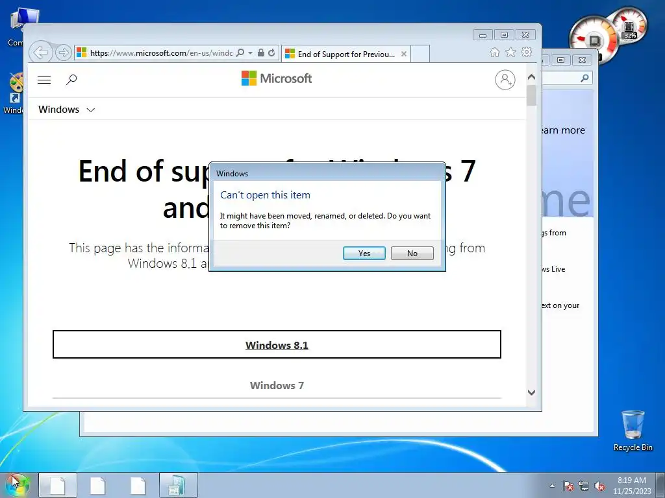This screenshot has width=665, height=498.
Task: Click the account sign-in avatar icon
Action: (505, 80)
